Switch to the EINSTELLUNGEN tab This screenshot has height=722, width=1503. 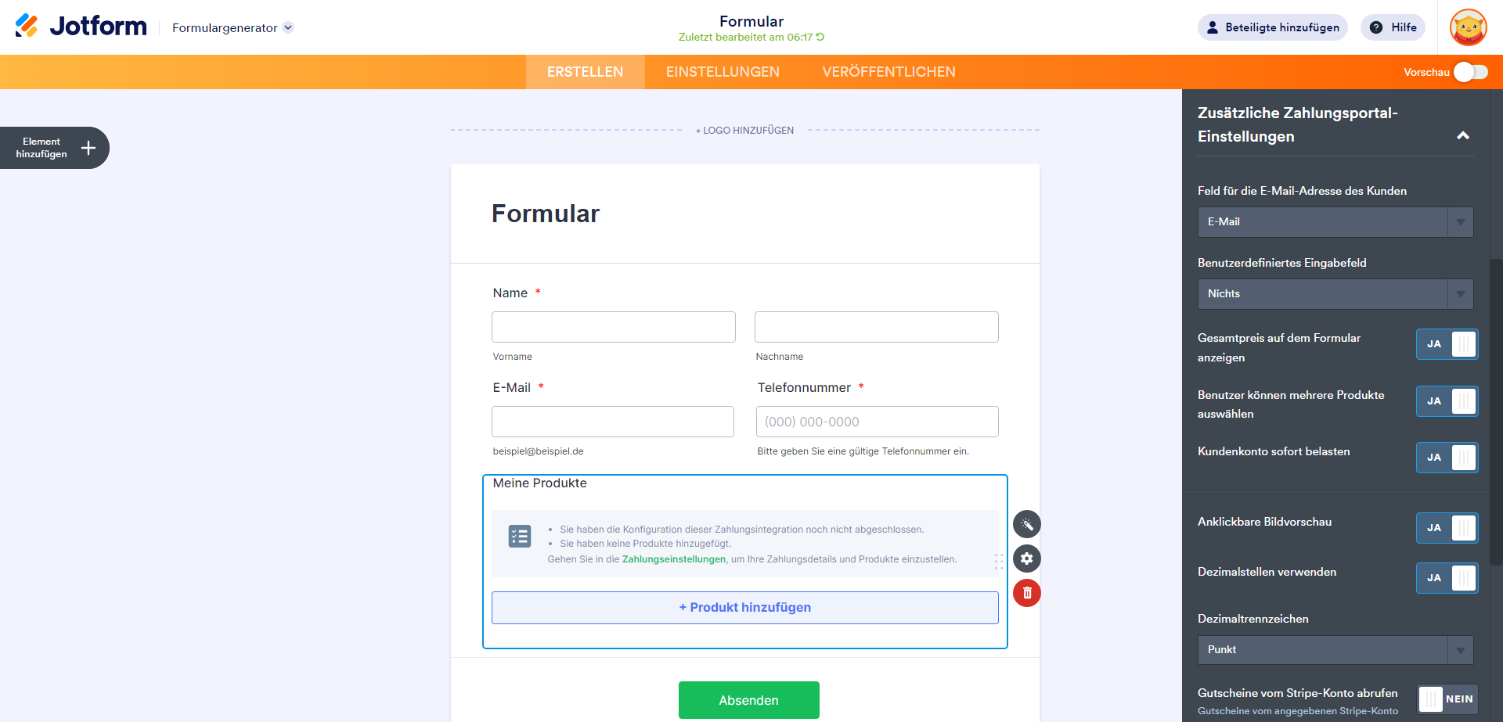723,72
